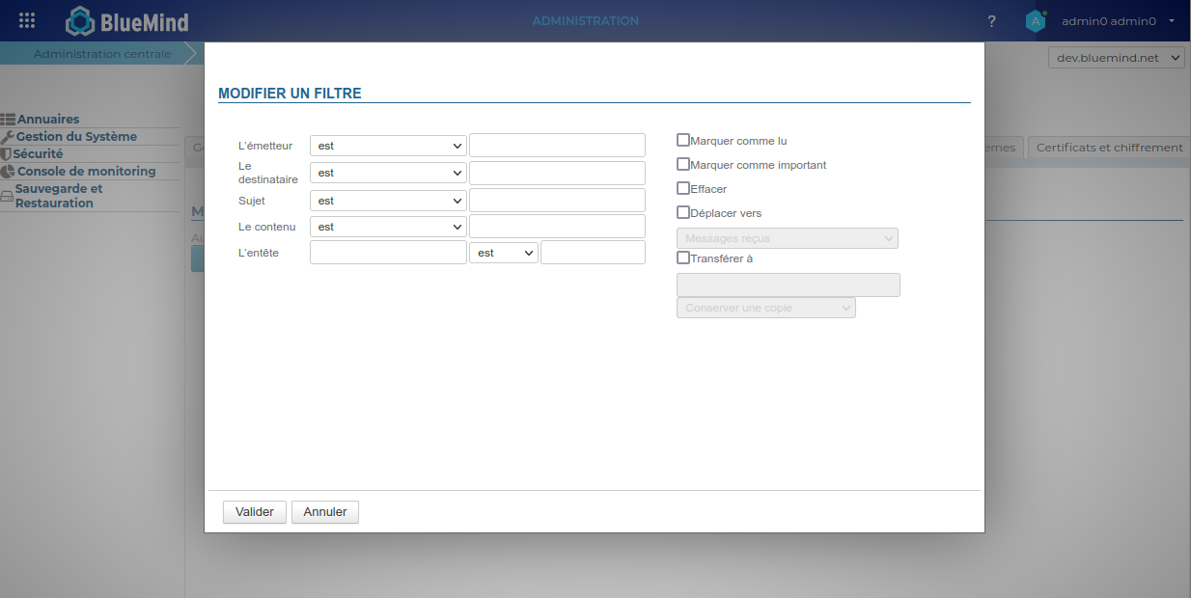The image size is (1191, 598).
Task: Open the help question mark icon
Action: point(991,21)
